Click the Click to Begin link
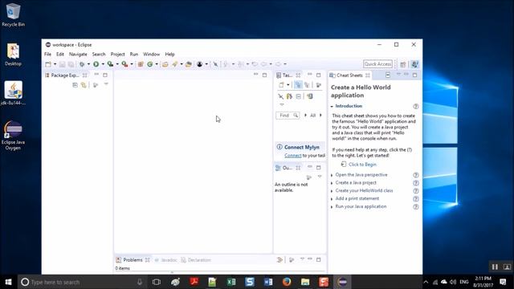The width and height of the screenshot is (514, 289). coord(362,165)
